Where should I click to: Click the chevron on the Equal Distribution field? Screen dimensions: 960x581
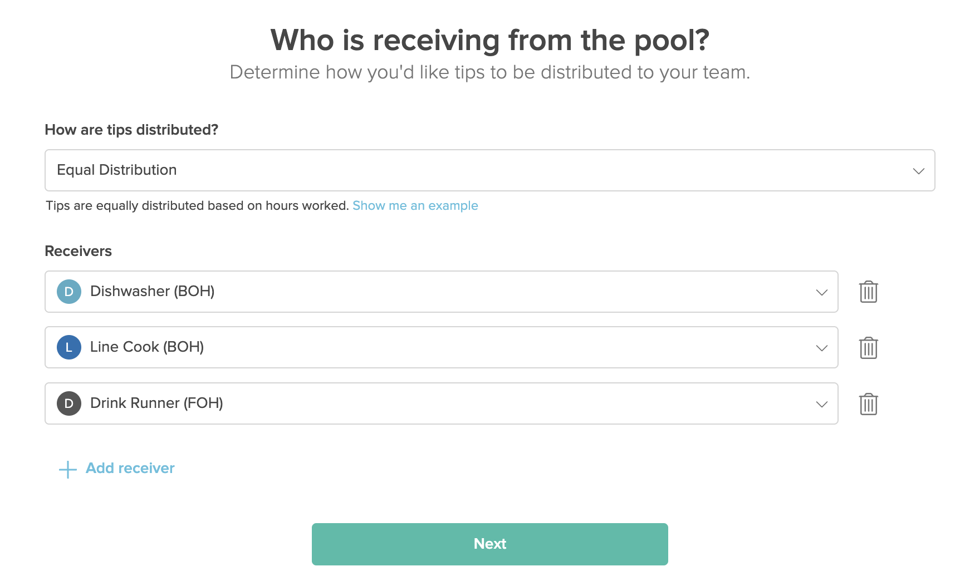[919, 170]
